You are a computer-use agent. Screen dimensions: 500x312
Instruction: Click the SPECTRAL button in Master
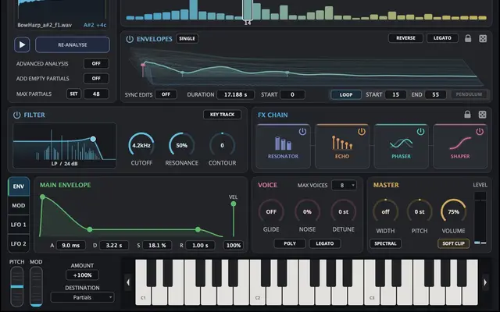385,243
